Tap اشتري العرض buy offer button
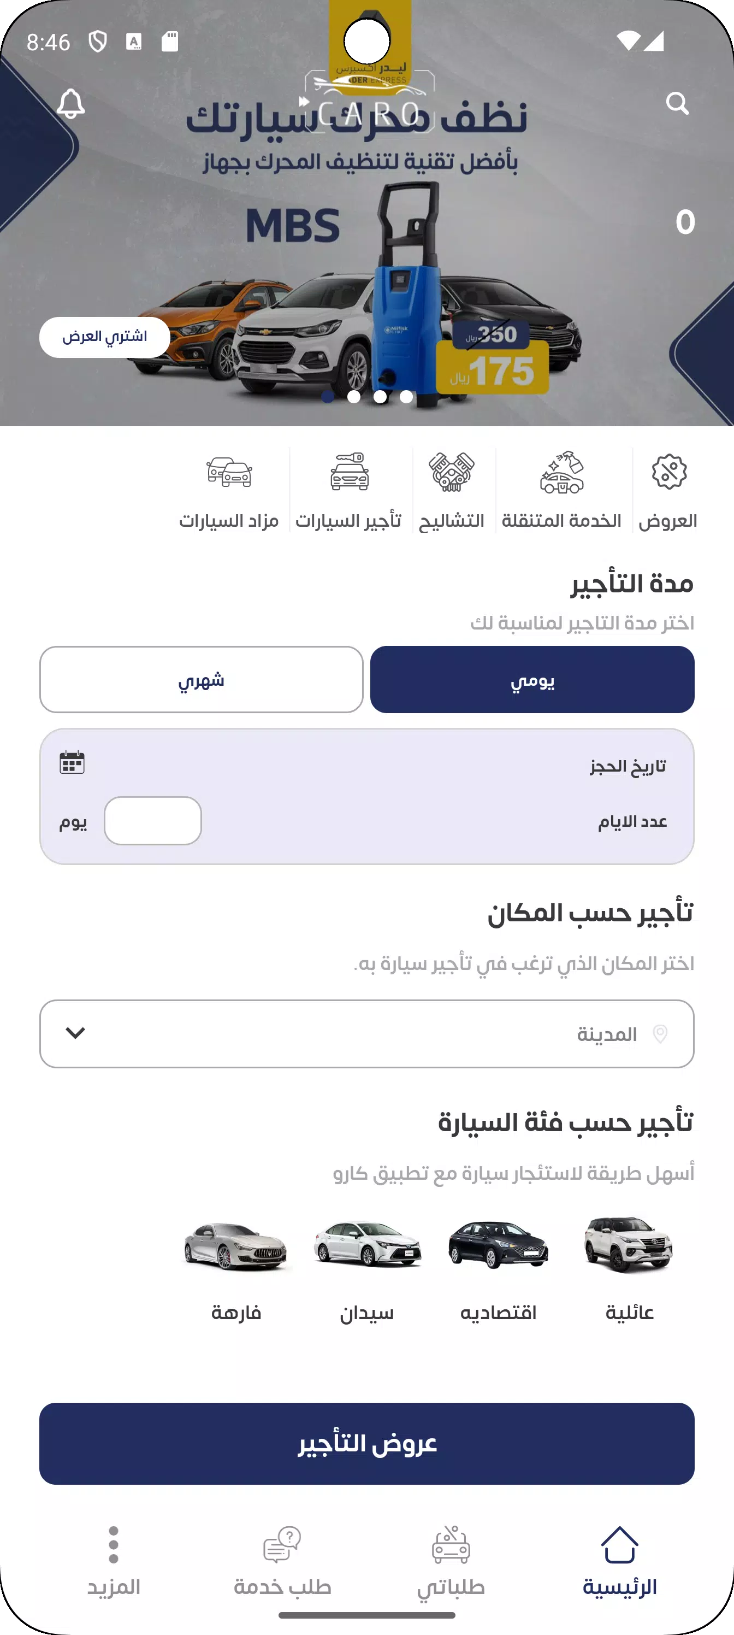The width and height of the screenshot is (734, 1635). pos(105,337)
